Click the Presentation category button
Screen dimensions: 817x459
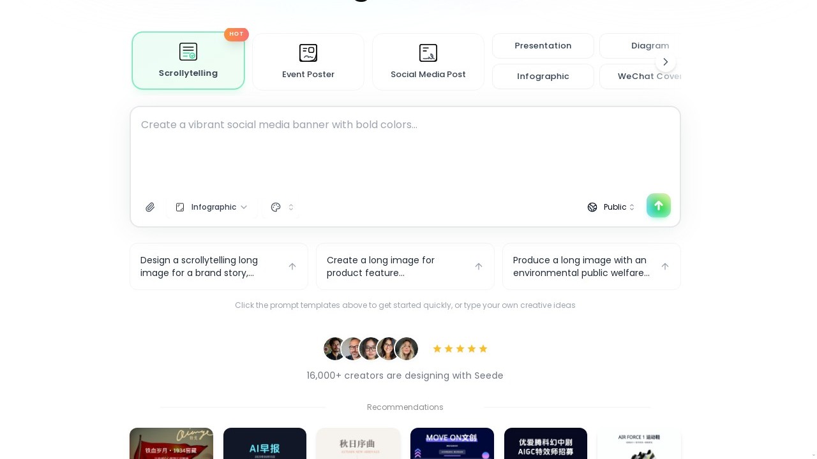click(x=543, y=46)
